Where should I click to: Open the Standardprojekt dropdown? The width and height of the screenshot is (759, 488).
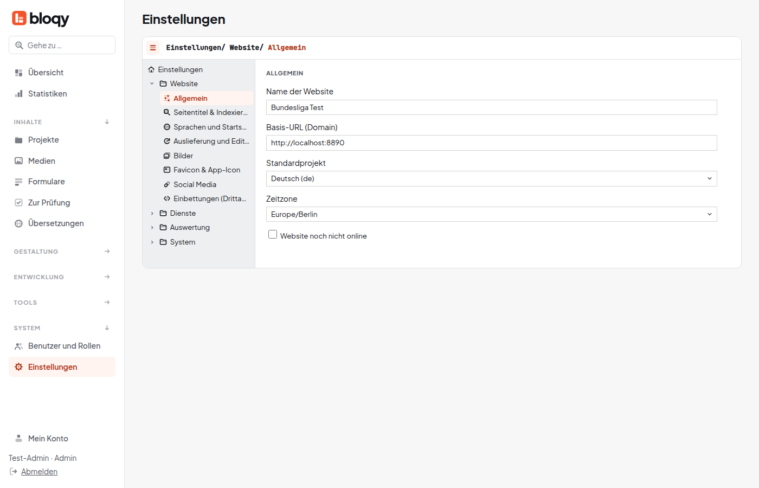[491, 178]
